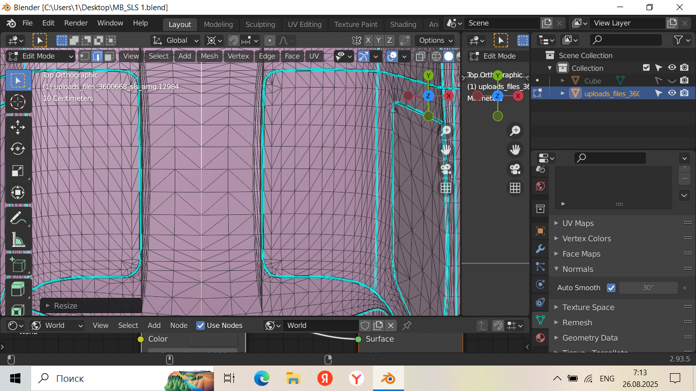Viewport: 696px width, 391px height.
Task: Open Yandex Browser from taskbar
Action: click(x=357, y=378)
